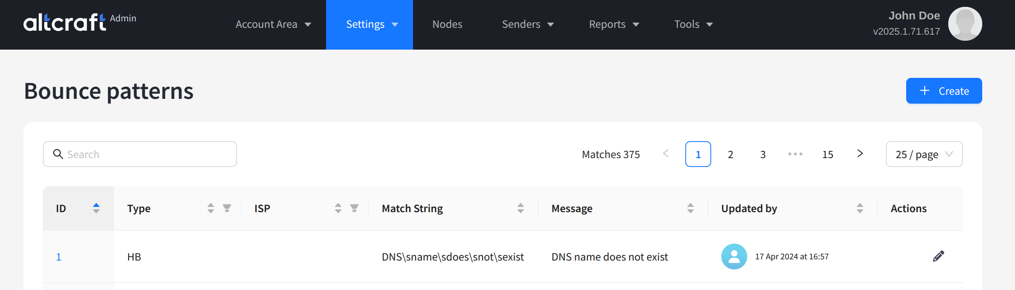1015x290 pixels.
Task: Expand the Reports dropdown menu
Action: point(613,25)
